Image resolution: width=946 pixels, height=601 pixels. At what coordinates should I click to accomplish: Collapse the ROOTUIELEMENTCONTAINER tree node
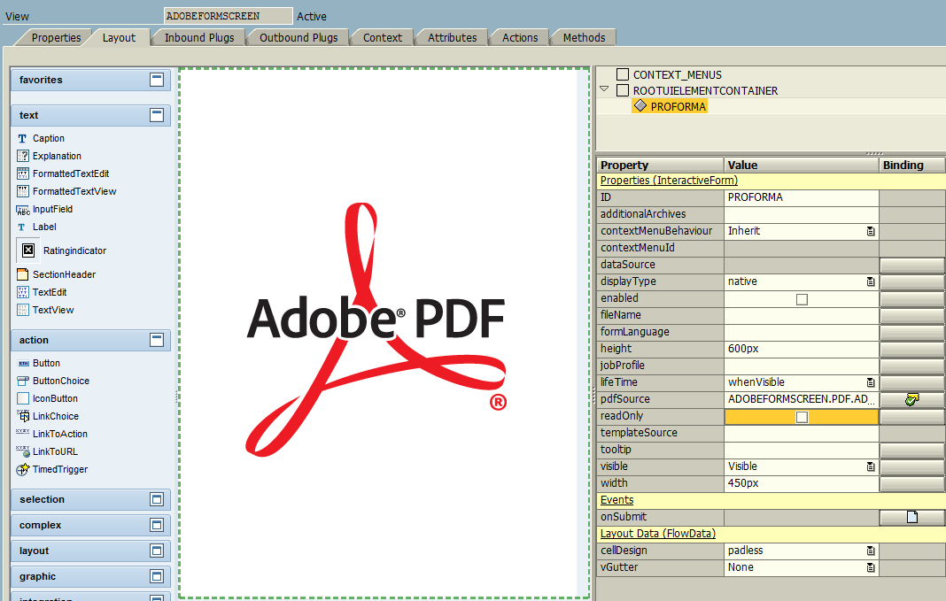[x=604, y=89]
